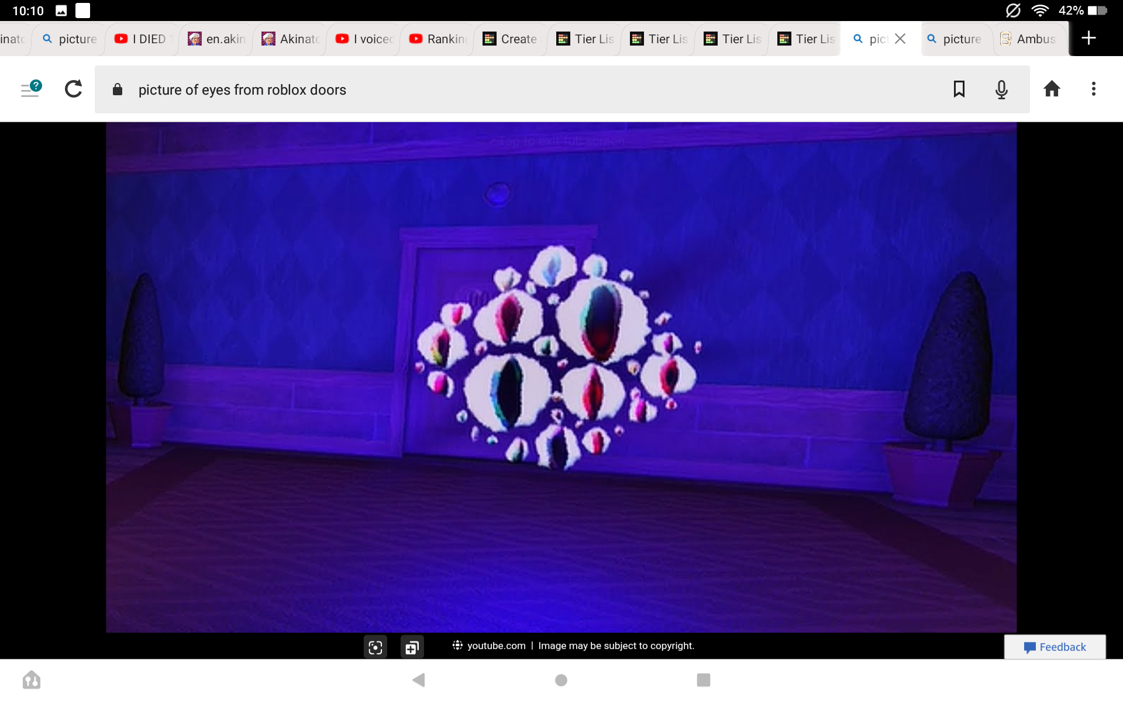The width and height of the screenshot is (1123, 701).
Task: Select the microphone search icon
Action: point(1001,89)
